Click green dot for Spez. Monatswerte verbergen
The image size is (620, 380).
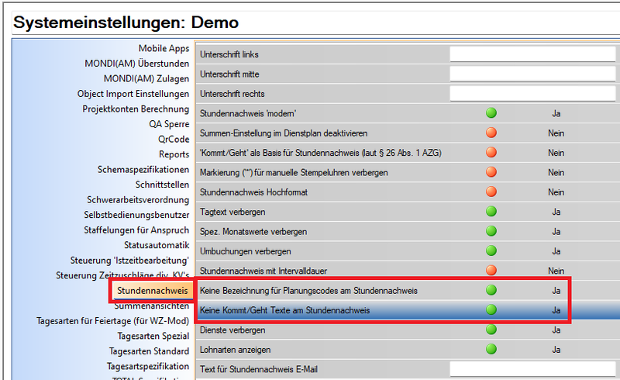click(491, 231)
